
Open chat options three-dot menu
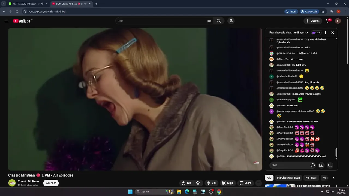(325, 33)
